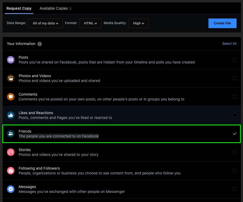Click the Create File button
This screenshot has height=202, width=243.
click(x=222, y=23)
